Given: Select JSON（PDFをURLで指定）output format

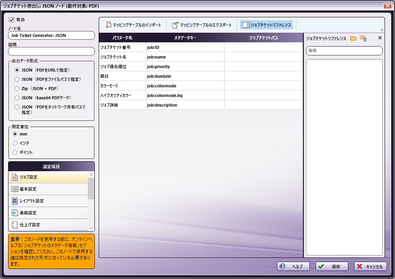Looking at the screenshot, I should (x=17, y=70).
